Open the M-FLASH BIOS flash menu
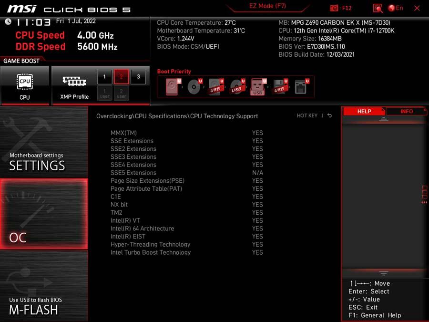Viewport: 429px width, 322px height. [x=44, y=286]
